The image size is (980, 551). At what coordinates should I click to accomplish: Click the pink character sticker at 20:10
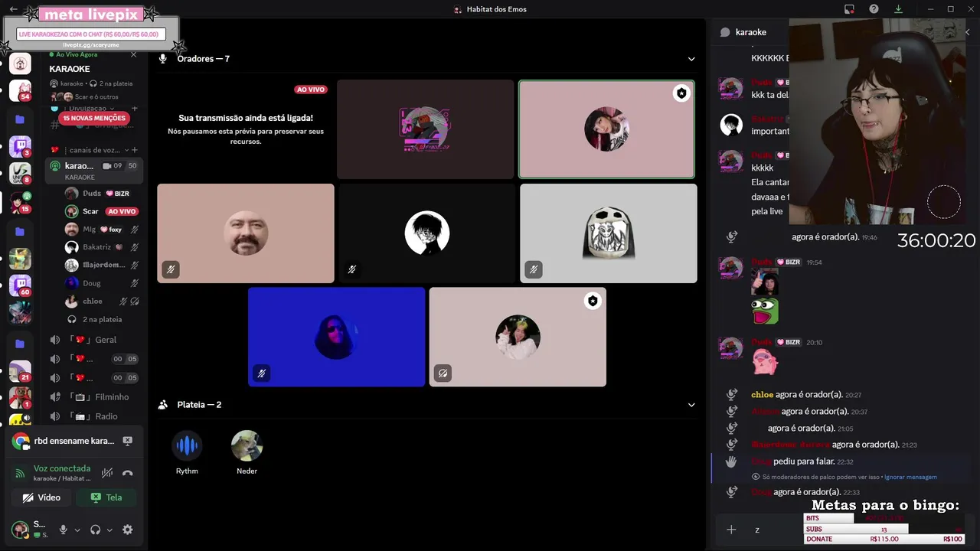[x=765, y=362]
